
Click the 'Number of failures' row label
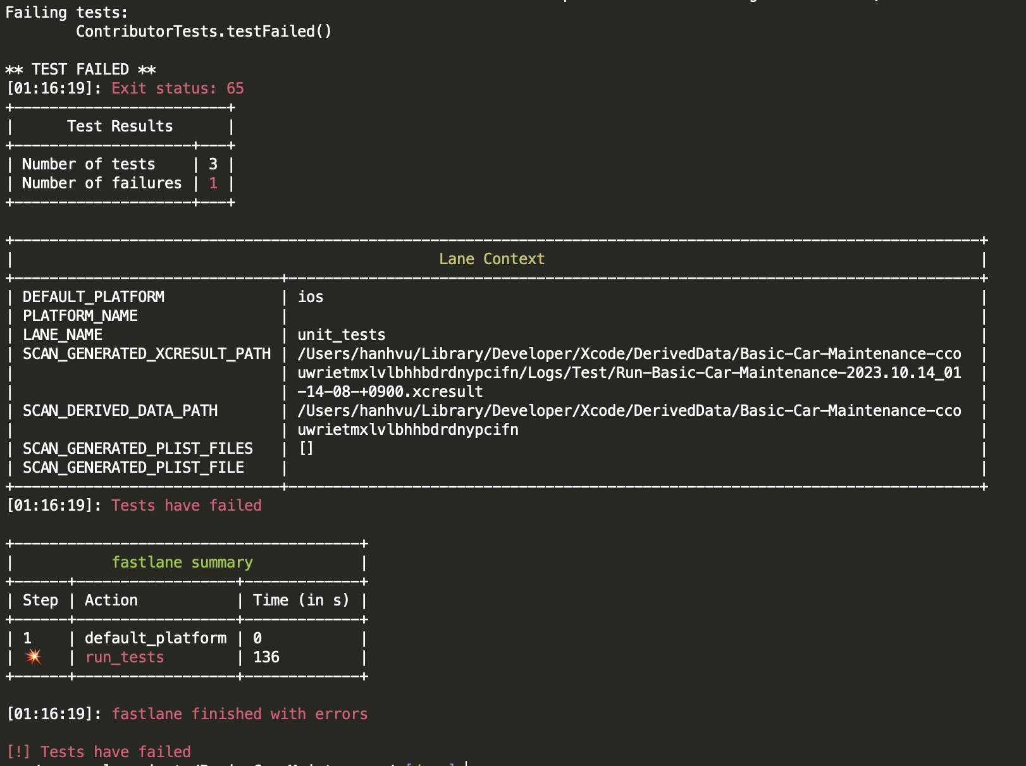click(x=102, y=183)
